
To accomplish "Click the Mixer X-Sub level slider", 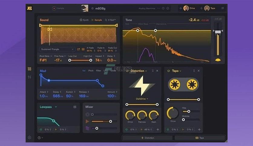I will tap(104, 128).
